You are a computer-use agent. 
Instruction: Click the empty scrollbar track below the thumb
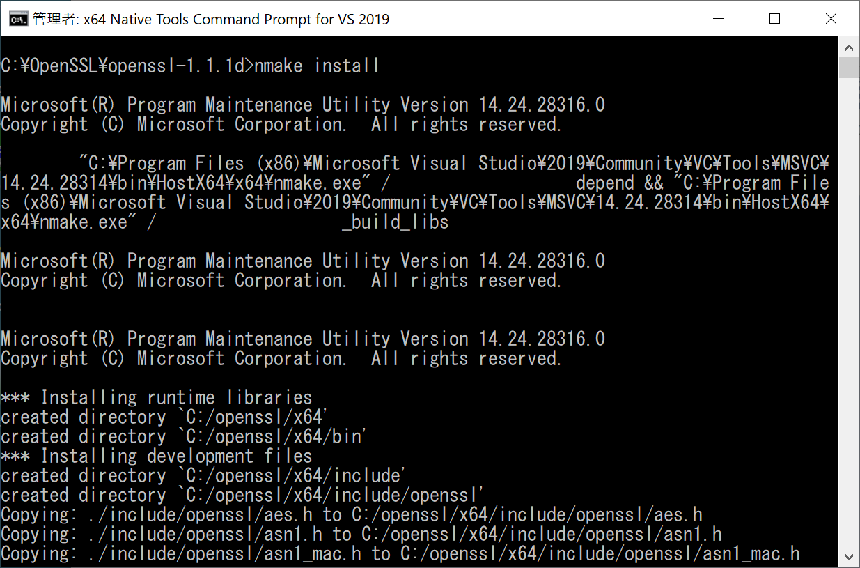(x=848, y=314)
